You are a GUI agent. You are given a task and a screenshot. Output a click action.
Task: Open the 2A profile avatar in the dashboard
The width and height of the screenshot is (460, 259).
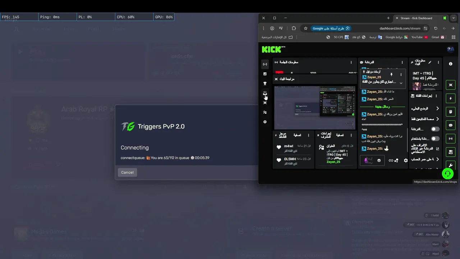click(450, 49)
